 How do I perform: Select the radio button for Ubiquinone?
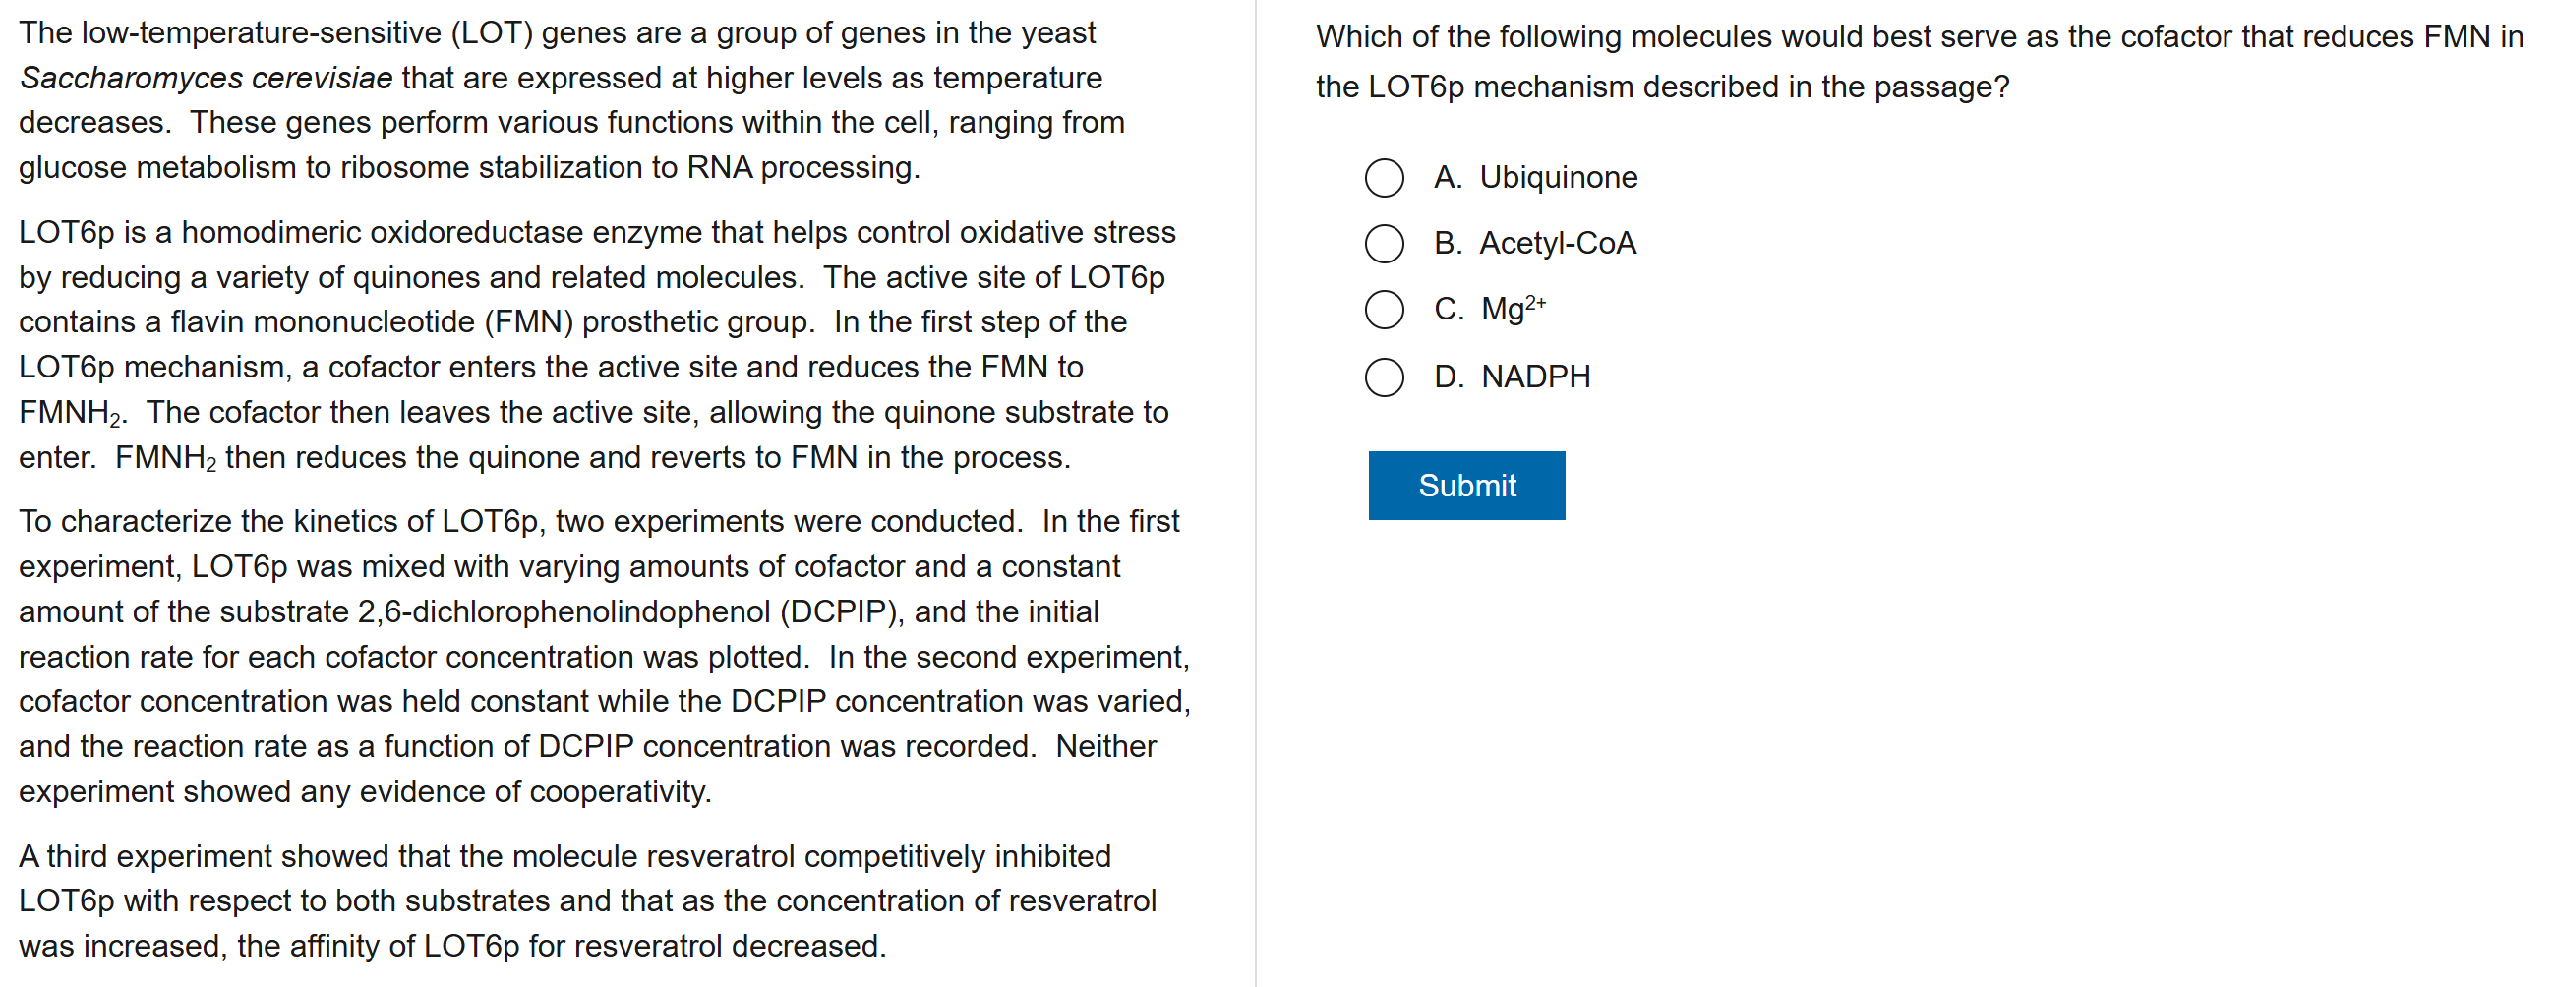1384,178
